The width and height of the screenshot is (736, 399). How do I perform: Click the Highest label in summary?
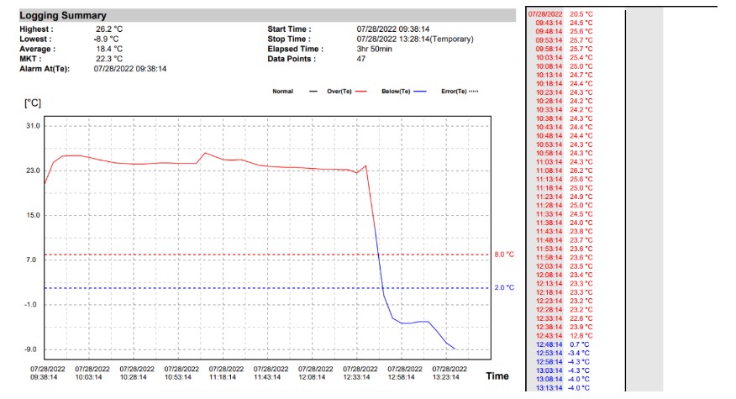click(36, 29)
